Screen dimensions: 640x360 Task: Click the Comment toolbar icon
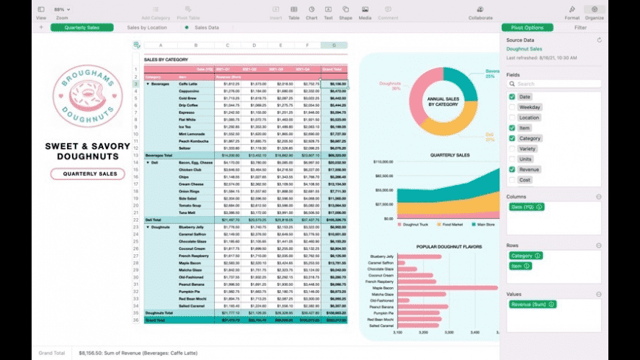pos(388,10)
